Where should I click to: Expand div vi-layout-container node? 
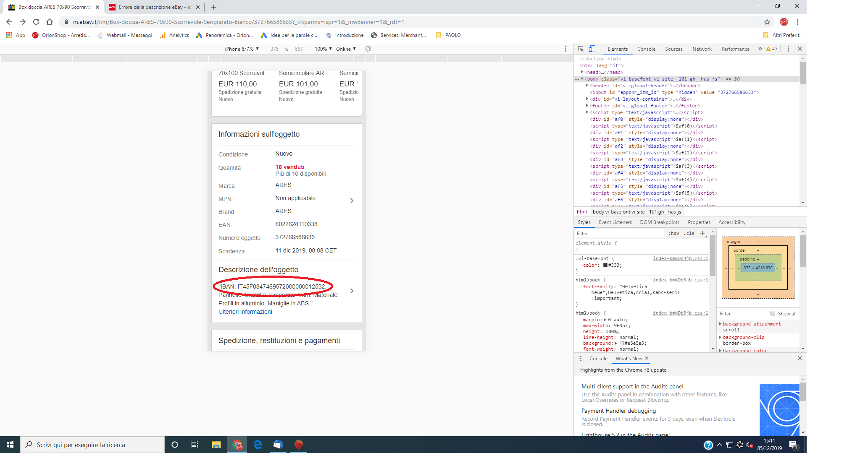[x=587, y=99]
